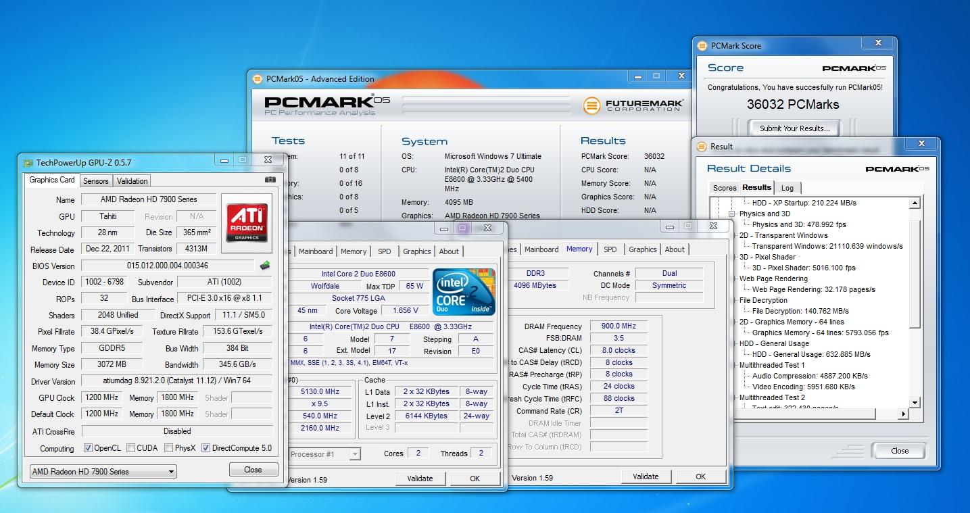
Task: Click Validate in CPU-Z CPU window
Action: [420, 479]
